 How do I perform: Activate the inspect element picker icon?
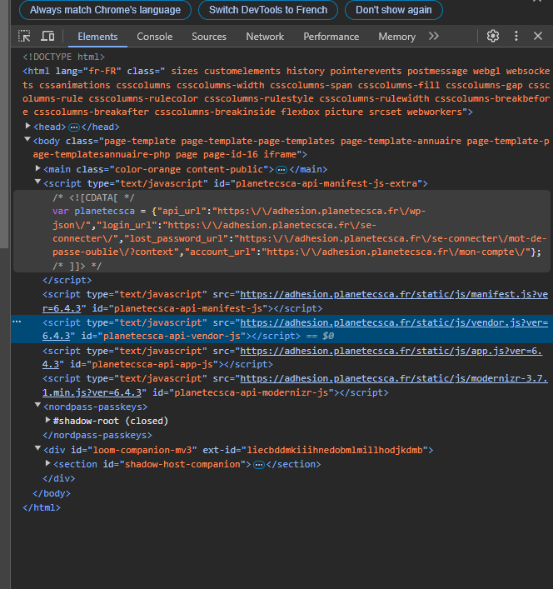[x=25, y=37]
